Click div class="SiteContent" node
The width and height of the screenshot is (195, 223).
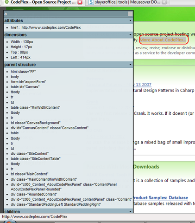pos(30,154)
